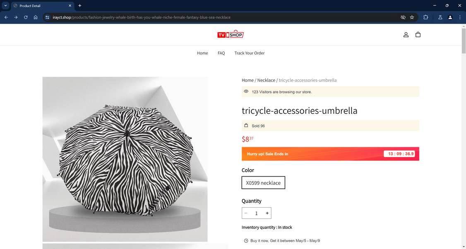This screenshot has width=466, height=249.
Task: Open Chrome profile avatar
Action: 450,17
